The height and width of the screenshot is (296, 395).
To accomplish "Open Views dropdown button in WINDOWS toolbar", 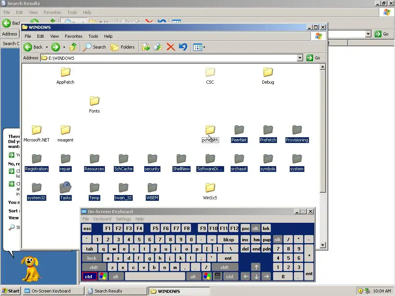I will (x=199, y=47).
